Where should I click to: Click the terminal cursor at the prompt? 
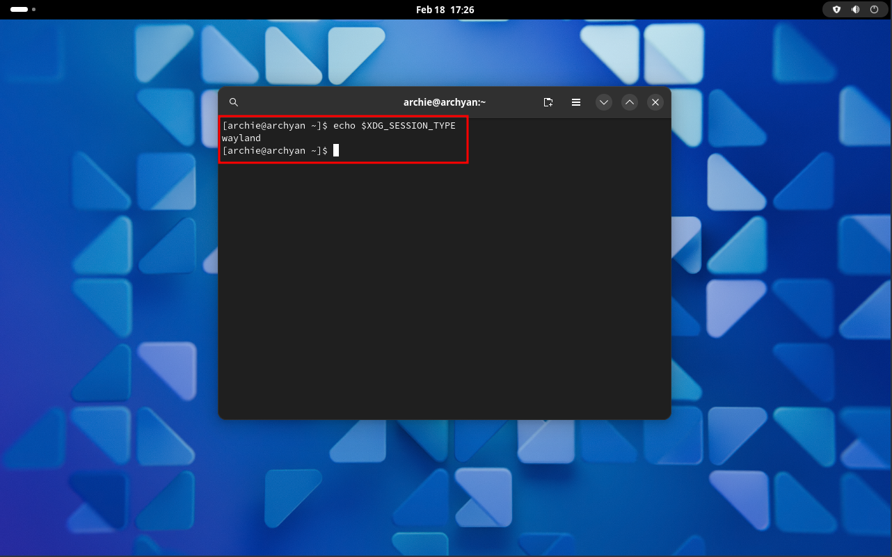coord(336,150)
